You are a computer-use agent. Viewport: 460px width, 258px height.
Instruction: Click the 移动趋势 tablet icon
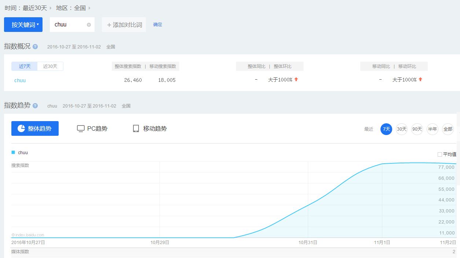[136, 128]
